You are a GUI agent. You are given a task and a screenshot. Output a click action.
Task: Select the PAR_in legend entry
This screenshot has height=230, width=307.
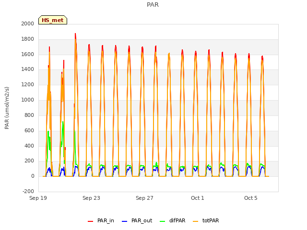pos(101,220)
